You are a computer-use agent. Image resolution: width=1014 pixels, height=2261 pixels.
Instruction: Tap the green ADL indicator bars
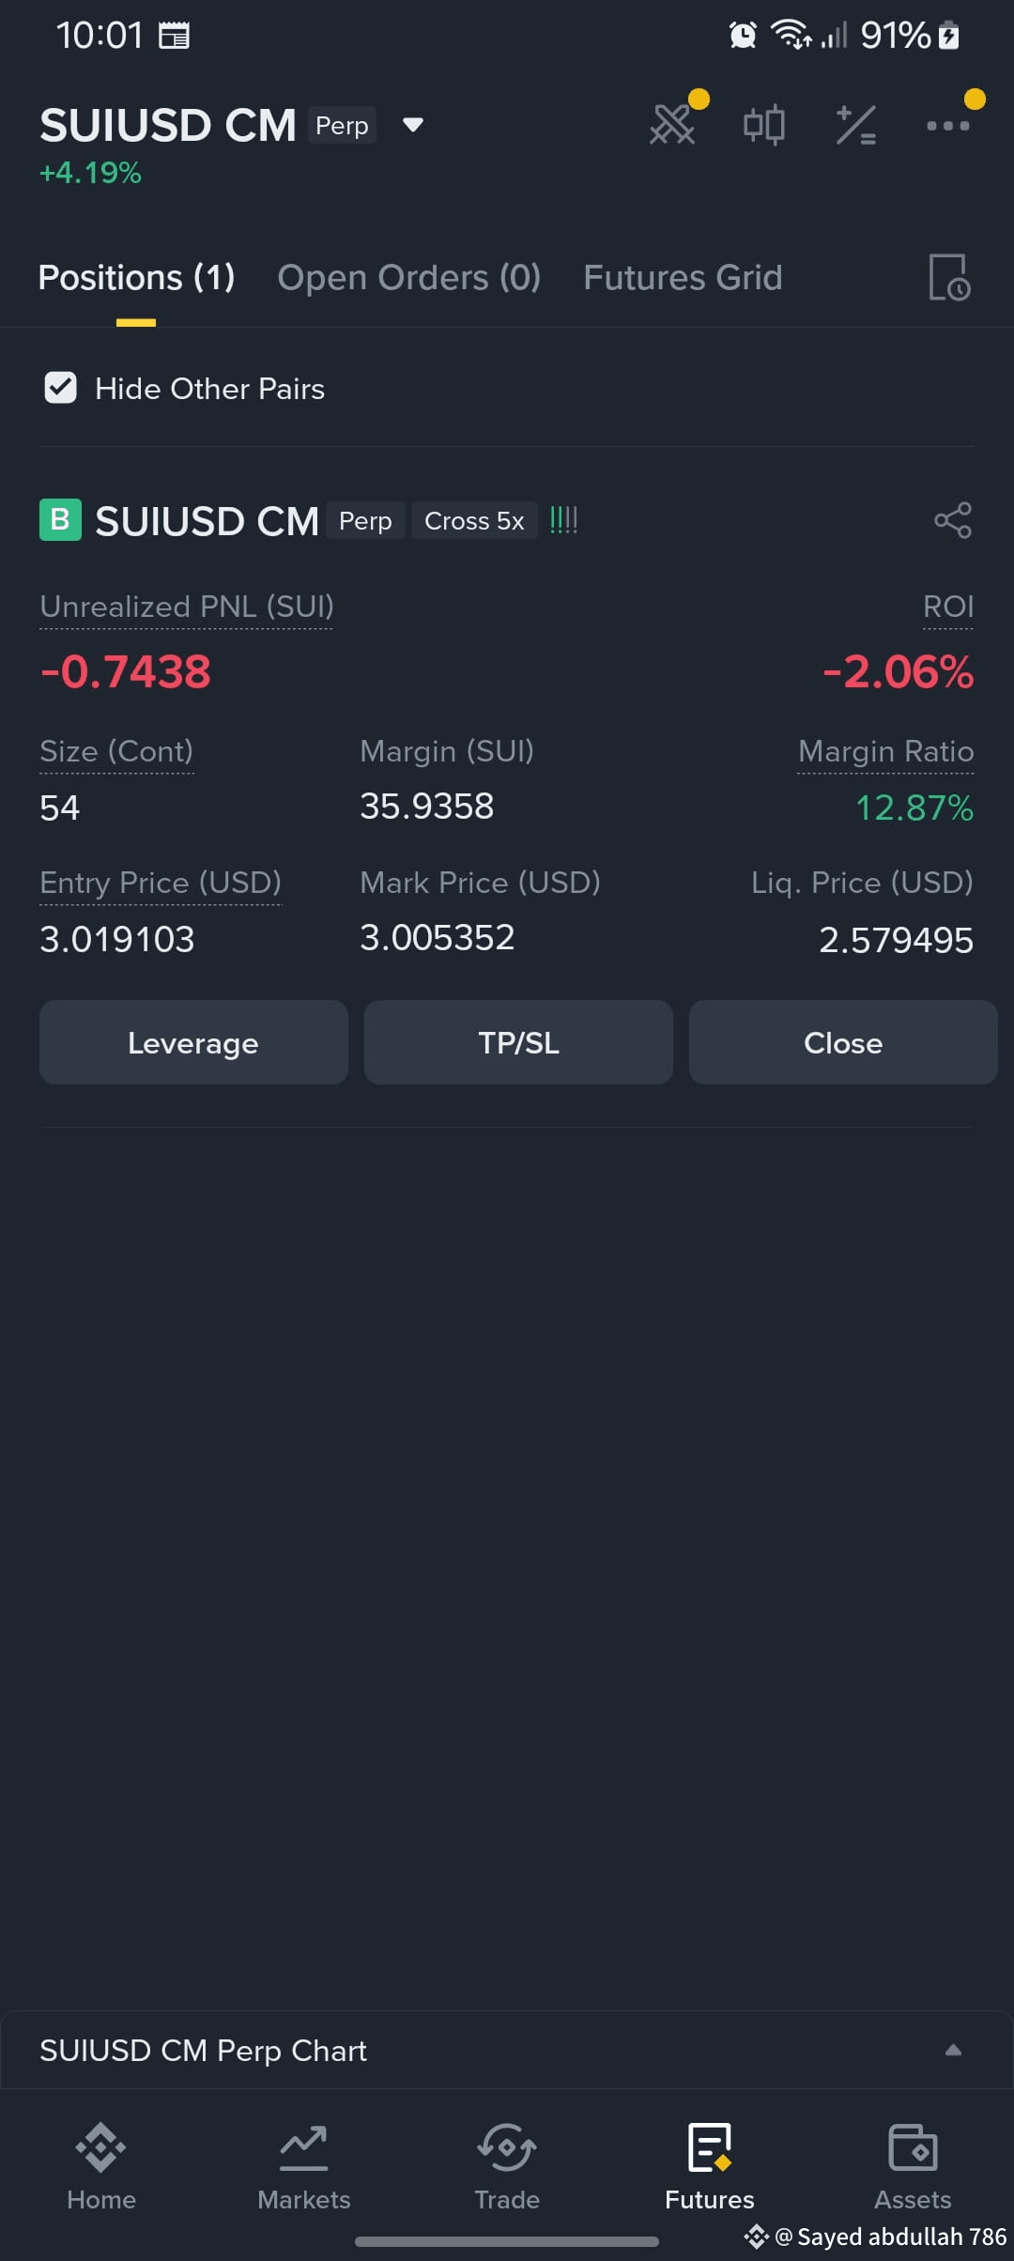563,520
